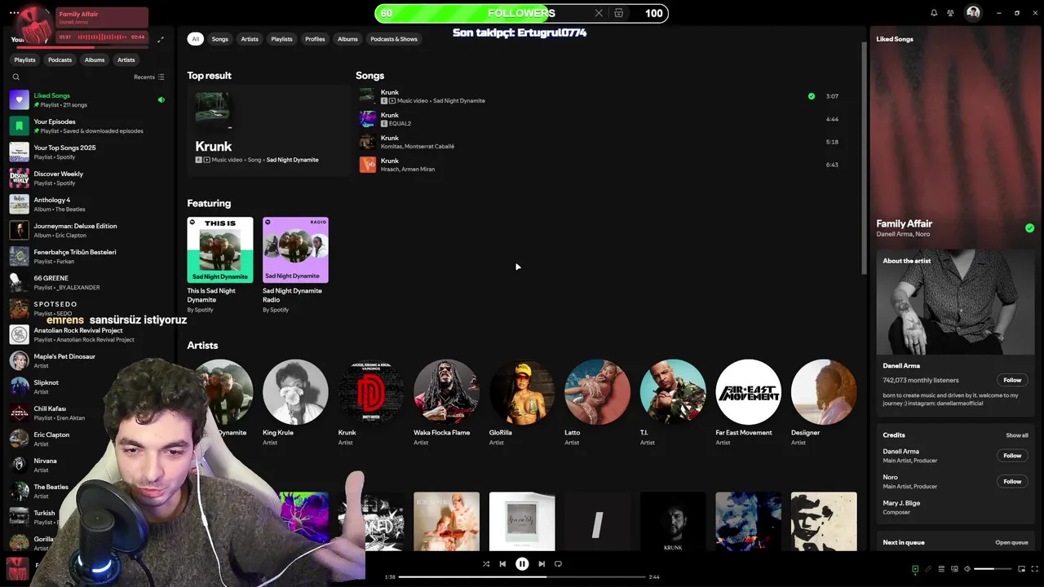Click the main results vertical scrollbar
1044x587 pixels.
tap(863, 157)
